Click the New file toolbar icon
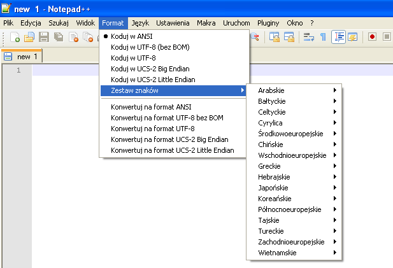The height and width of the screenshot is (268, 393). point(15,37)
